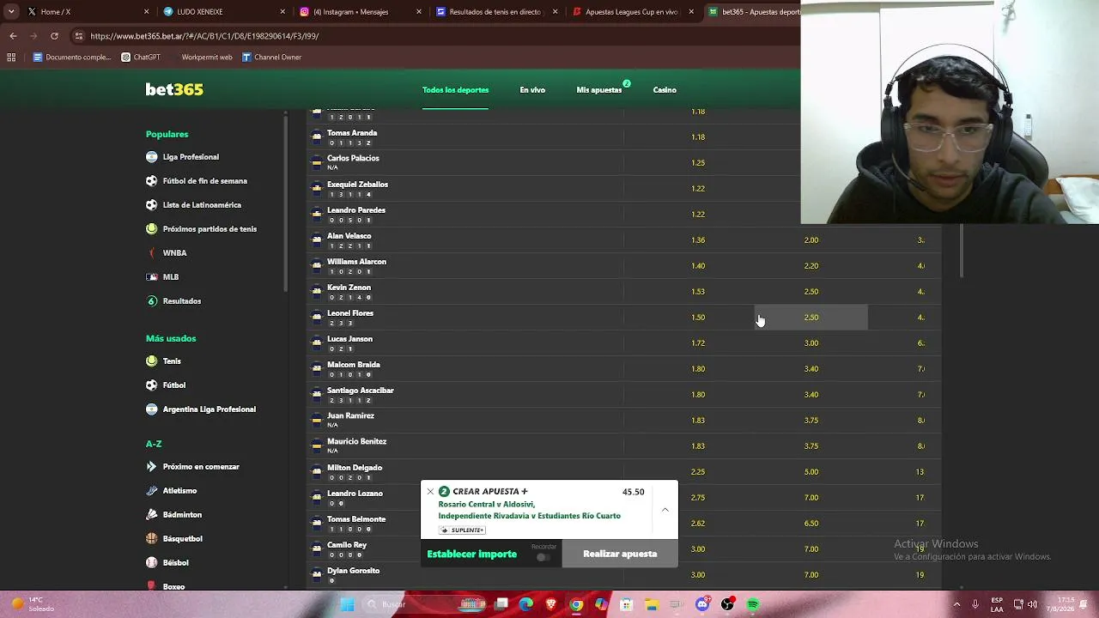Select the Lista de Latinoamérica icon
Screen dimensions: 1099x618
(x=152, y=205)
